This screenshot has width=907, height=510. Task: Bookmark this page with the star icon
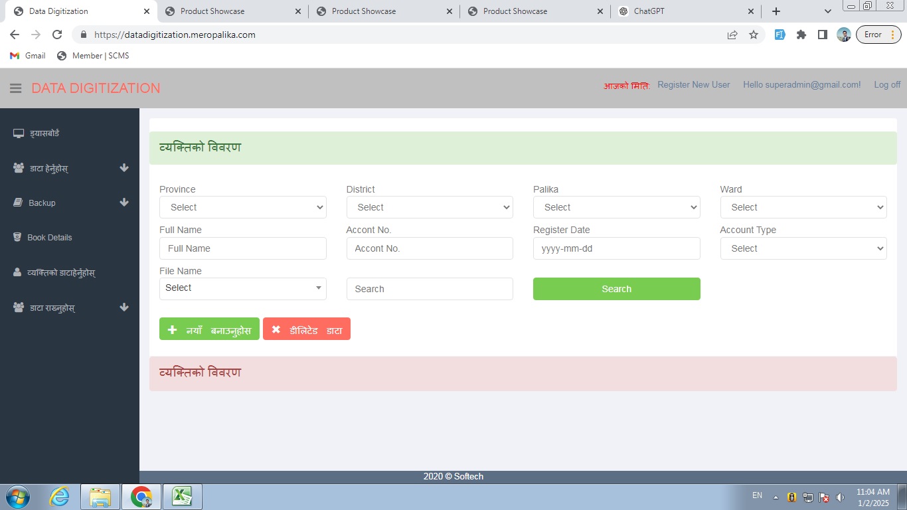pyautogui.click(x=754, y=35)
